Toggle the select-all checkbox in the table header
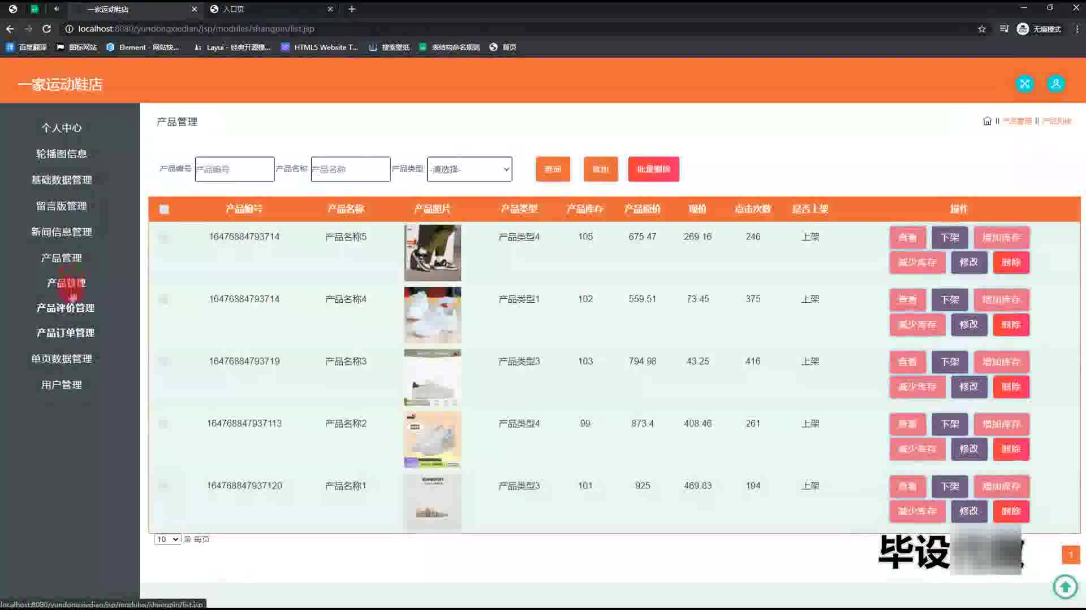The width and height of the screenshot is (1086, 610). tap(164, 210)
